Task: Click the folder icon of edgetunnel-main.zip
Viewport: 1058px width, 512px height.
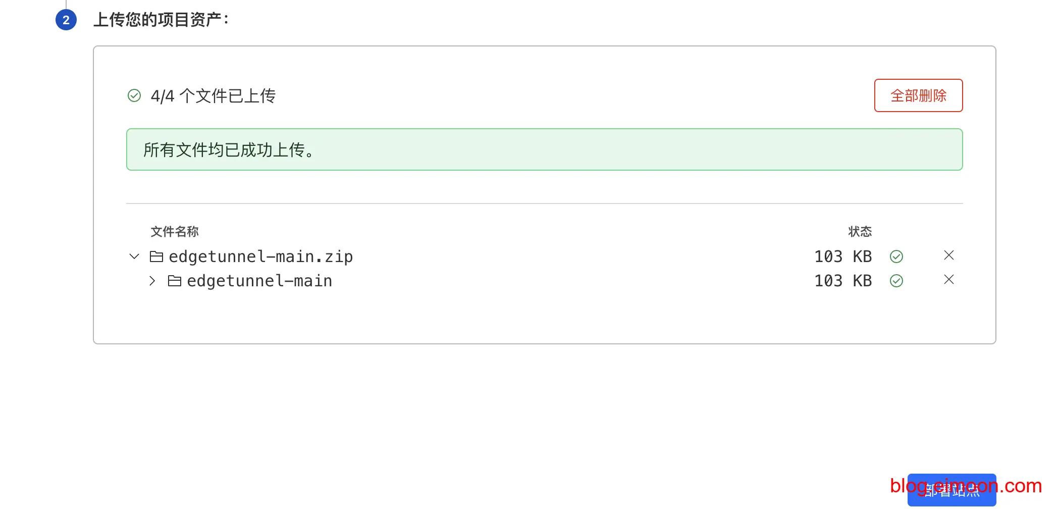Action: click(156, 257)
